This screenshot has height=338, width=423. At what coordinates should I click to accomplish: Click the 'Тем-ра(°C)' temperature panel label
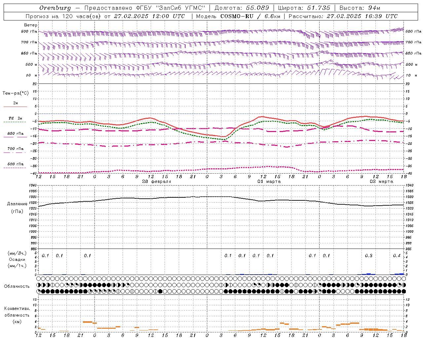[x=16, y=93]
